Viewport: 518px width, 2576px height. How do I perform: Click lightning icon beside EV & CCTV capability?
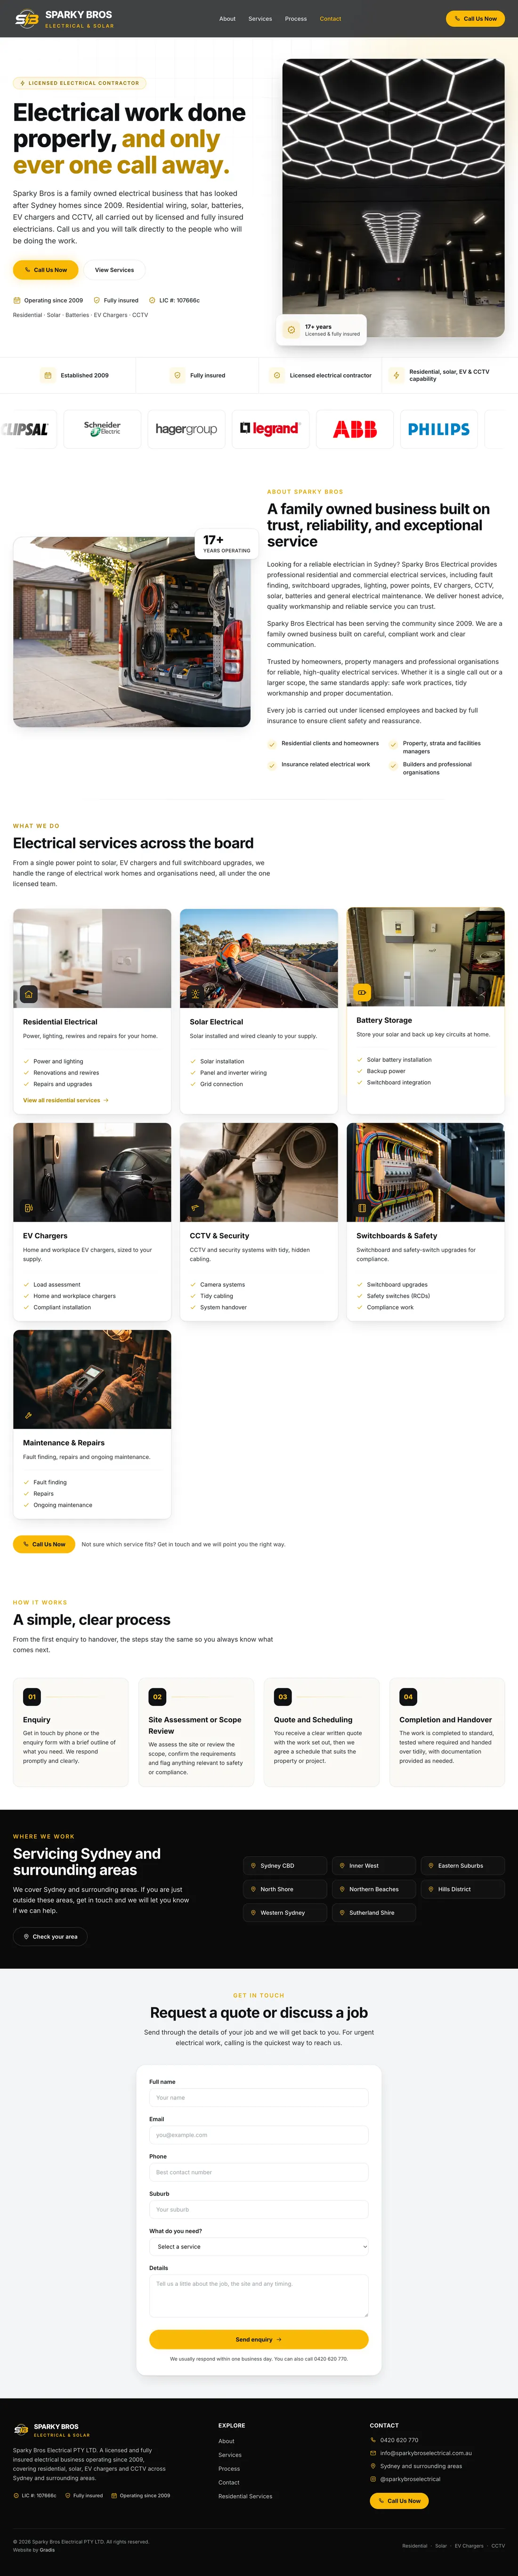(x=396, y=375)
